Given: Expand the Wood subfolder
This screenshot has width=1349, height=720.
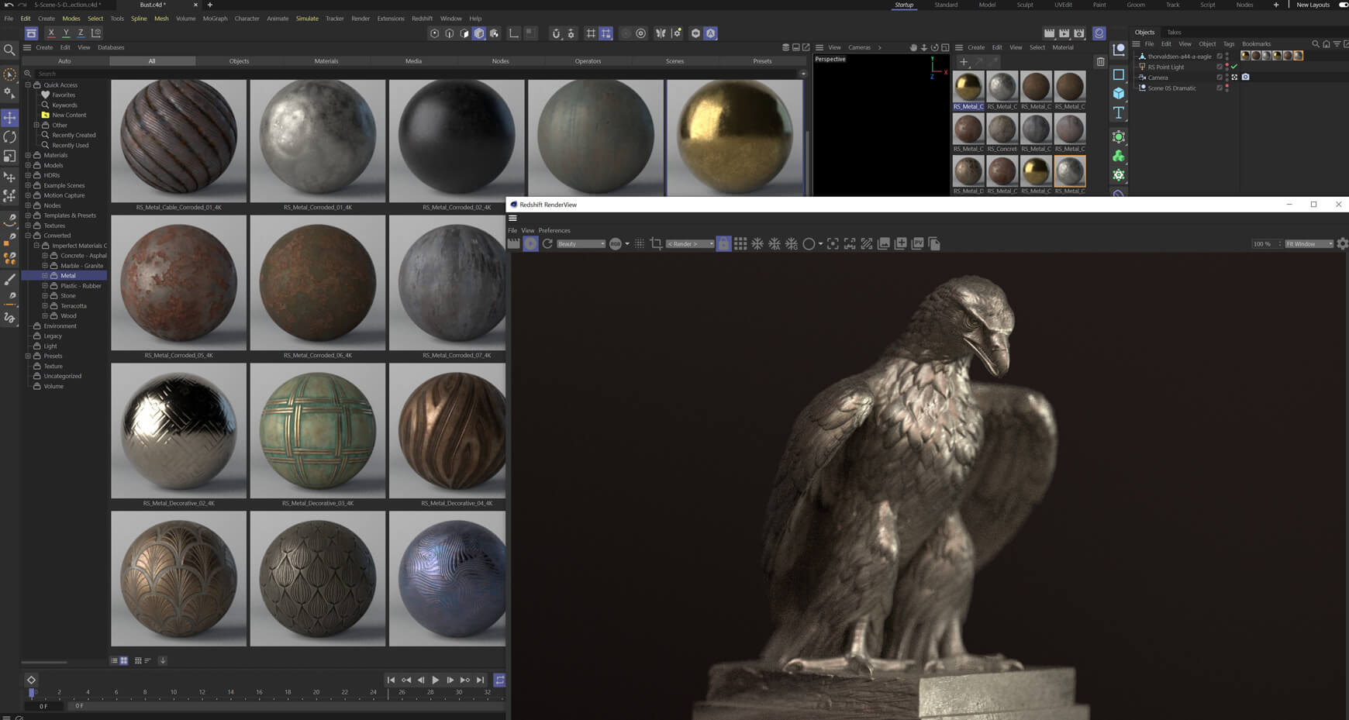Looking at the screenshot, I should pyautogui.click(x=45, y=315).
